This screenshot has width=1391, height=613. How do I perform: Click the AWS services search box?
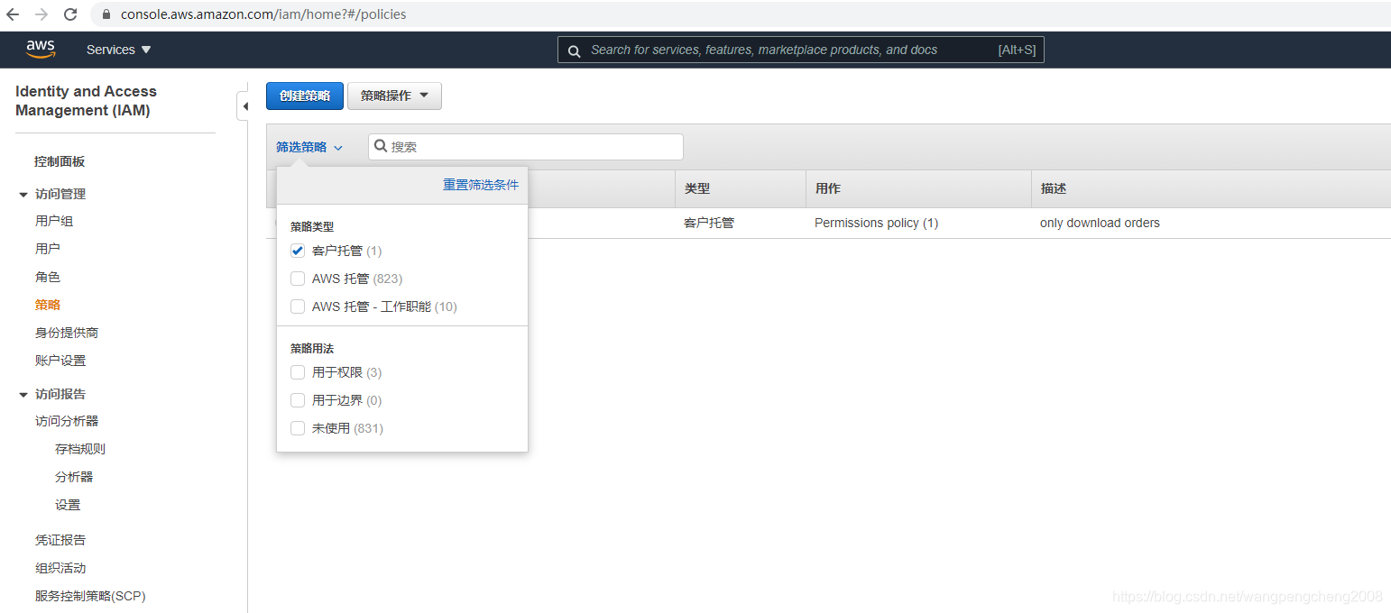click(x=801, y=50)
